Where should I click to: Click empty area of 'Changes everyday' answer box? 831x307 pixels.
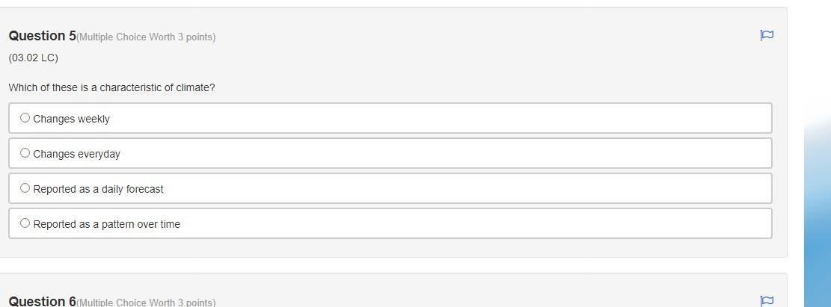449,153
